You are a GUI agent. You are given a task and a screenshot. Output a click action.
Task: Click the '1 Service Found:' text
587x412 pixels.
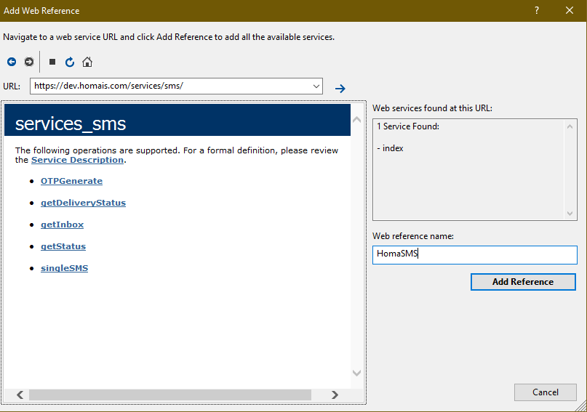[x=407, y=126]
